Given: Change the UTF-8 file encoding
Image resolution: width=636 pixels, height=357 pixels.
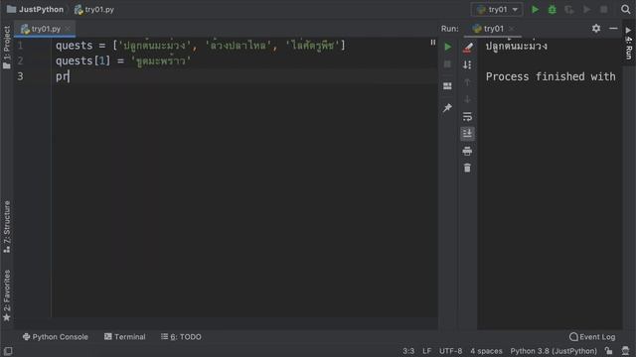Looking at the screenshot, I should click(450, 351).
